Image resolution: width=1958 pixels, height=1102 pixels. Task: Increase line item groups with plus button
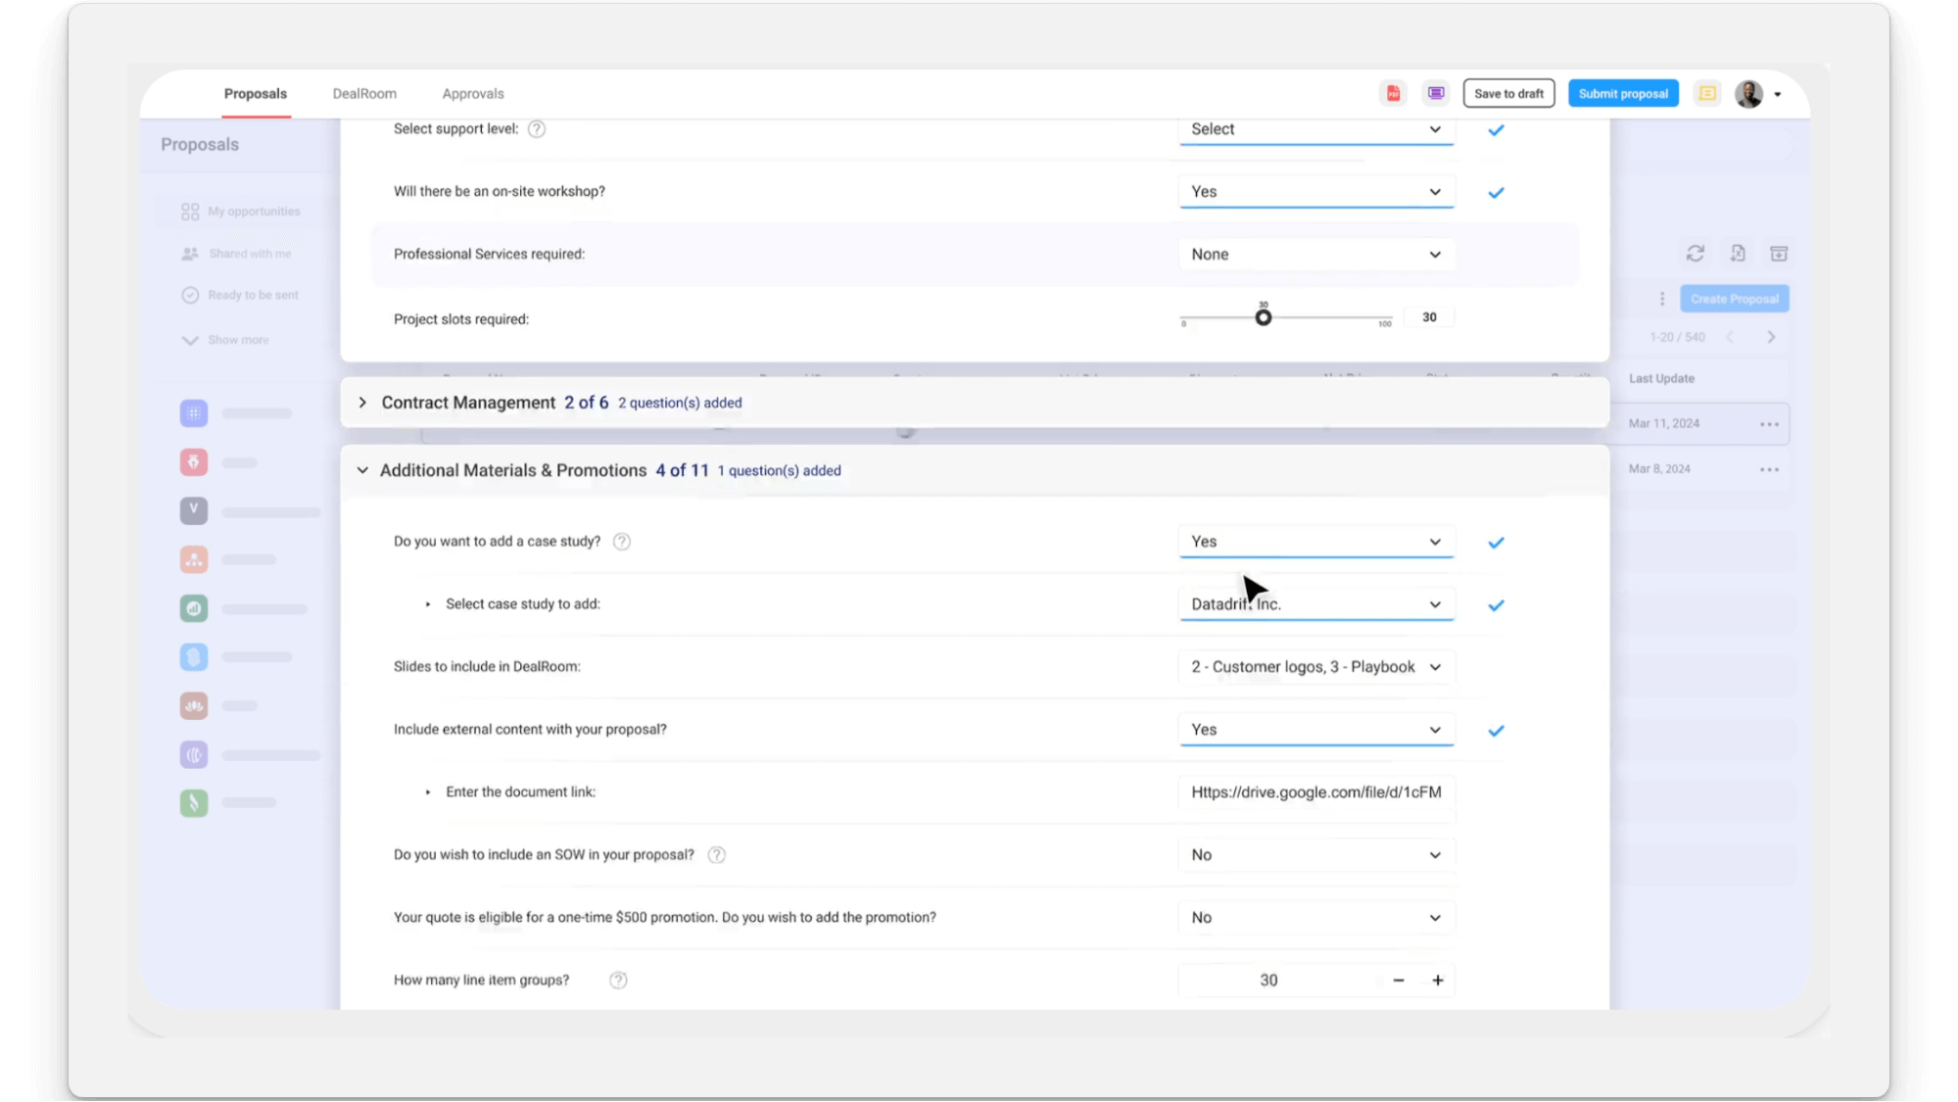(x=1438, y=981)
